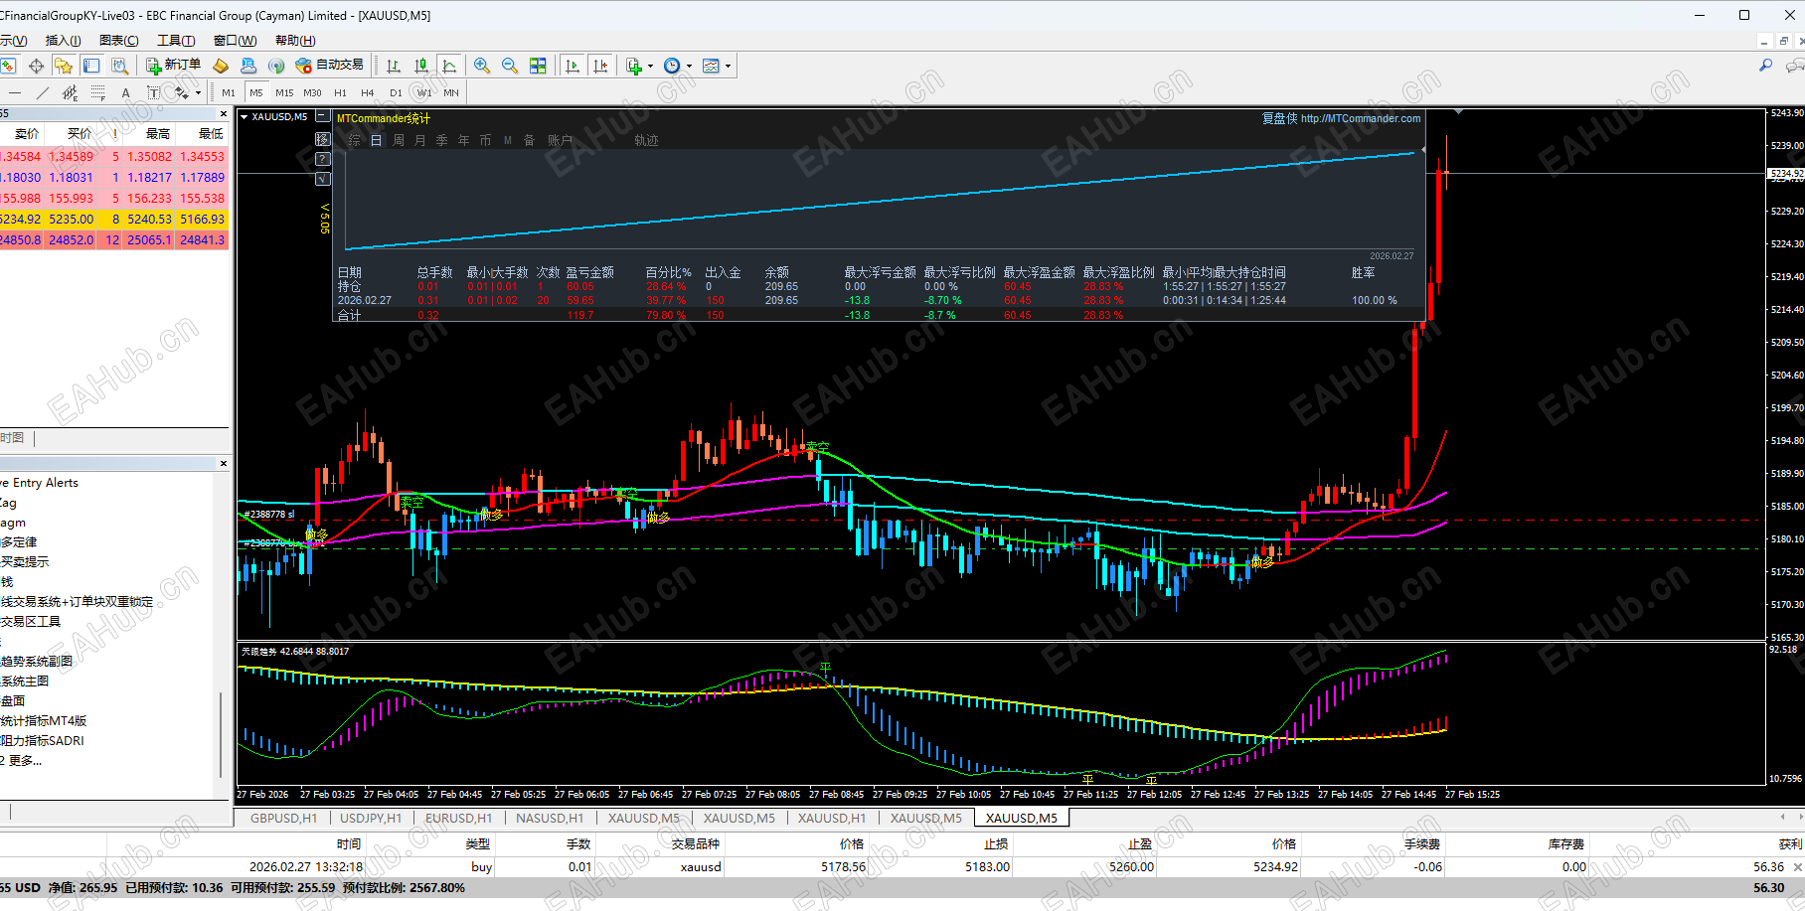This screenshot has width=1805, height=911.
Task: Click the MTCommander question mark help icon
Action: coord(322,159)
